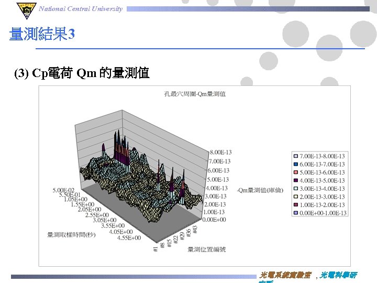
Task: Click the time axis label 2.55E+00
Action: 97,215
